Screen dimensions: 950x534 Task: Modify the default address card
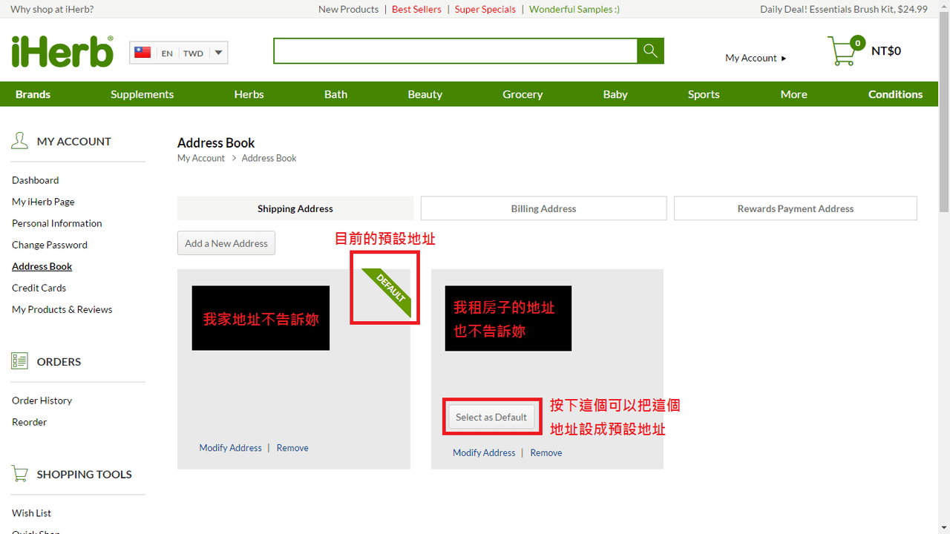231,448
